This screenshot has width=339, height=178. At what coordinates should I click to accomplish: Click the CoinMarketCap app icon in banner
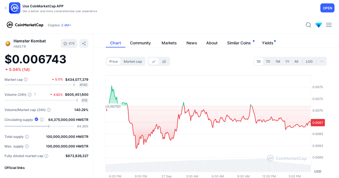pyautogui.click(x=15, y=8)
